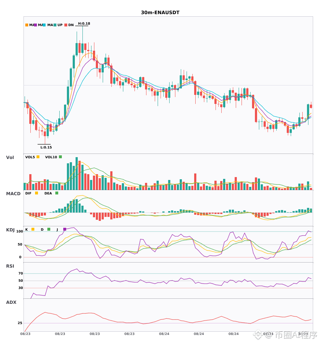Click the VOL10 legend text
320x344 pixels.
pos(51,157)
